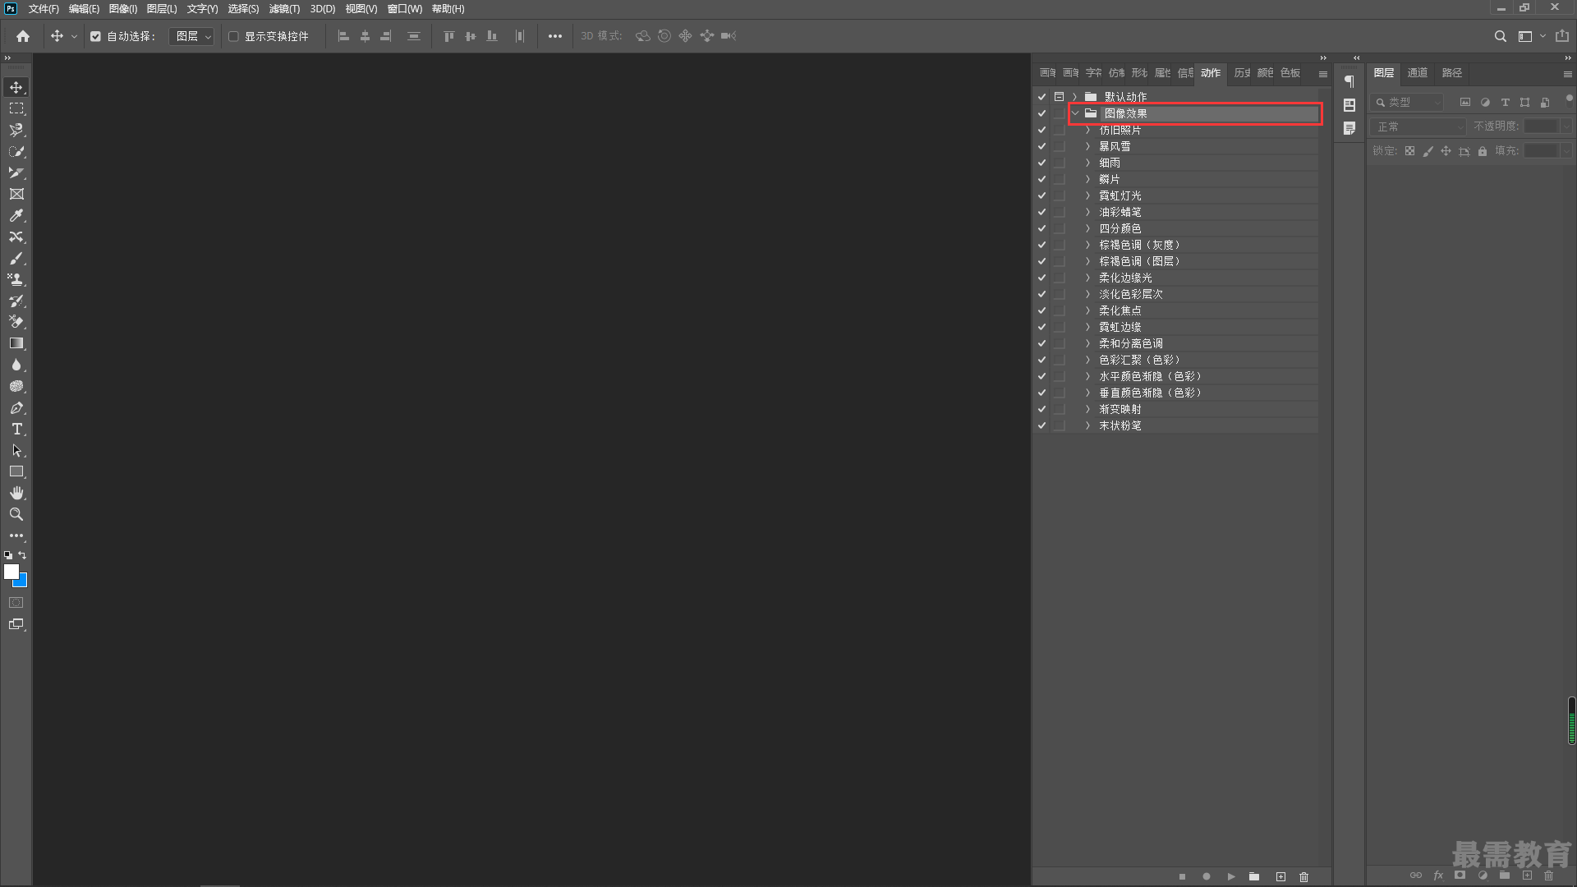The height and width of the screenshot is (887, 1577).
Task: Toggle the checkmark beside 暴风雪 action
Action: pyautogui.click(x=1041, y=146)
